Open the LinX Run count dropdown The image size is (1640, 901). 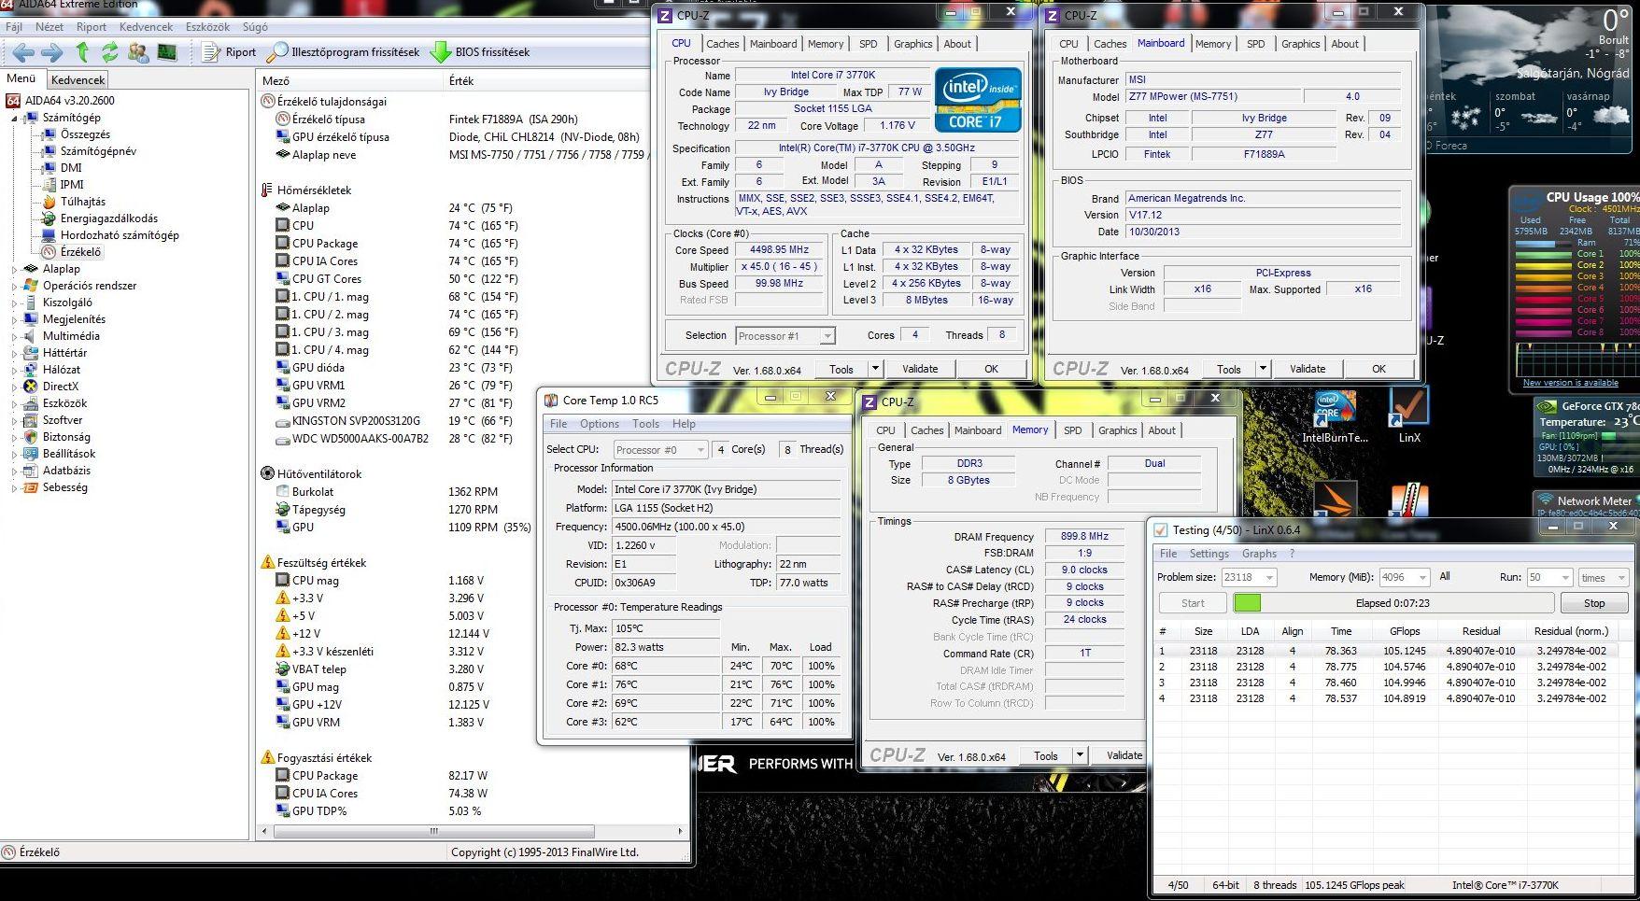coord(1564,578)
